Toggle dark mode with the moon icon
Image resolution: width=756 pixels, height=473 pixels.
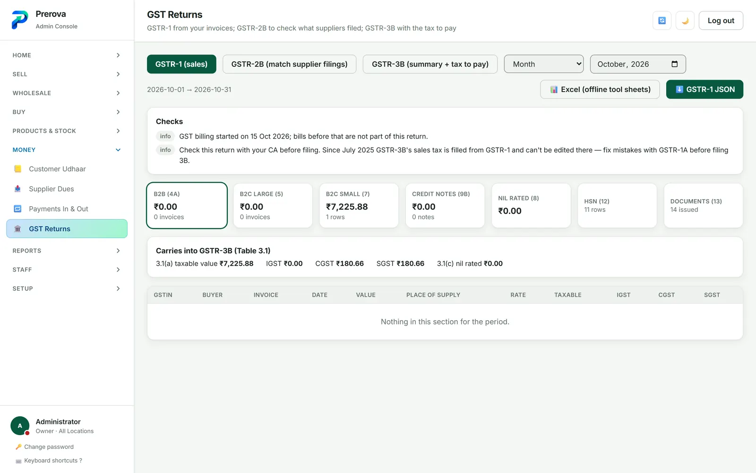coord(685,20)
